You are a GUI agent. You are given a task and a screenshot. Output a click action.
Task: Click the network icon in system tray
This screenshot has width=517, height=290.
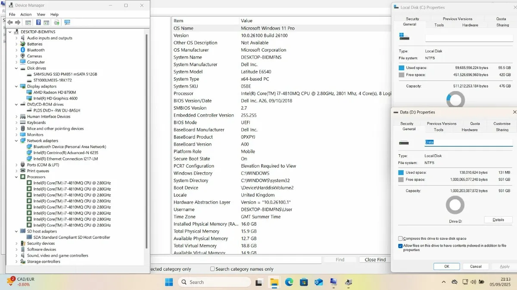point(465,282)
